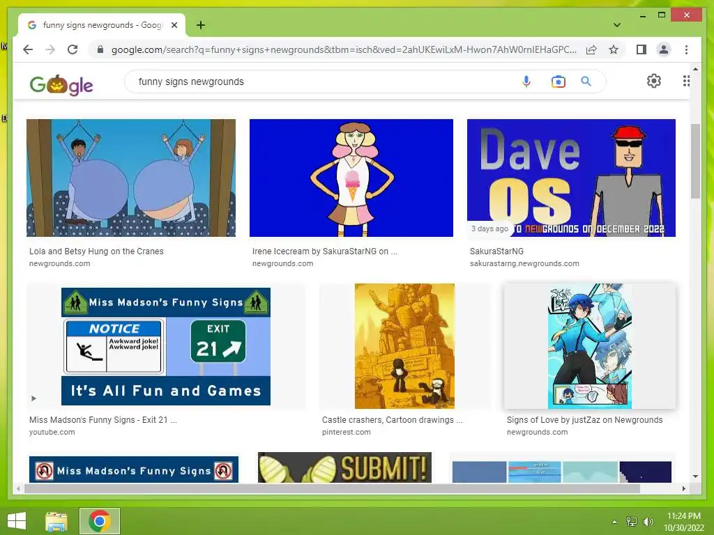This screenshot has width=714, height=535.
Task: Open tab search dropdown chevron
Action: tap(616, 25)
